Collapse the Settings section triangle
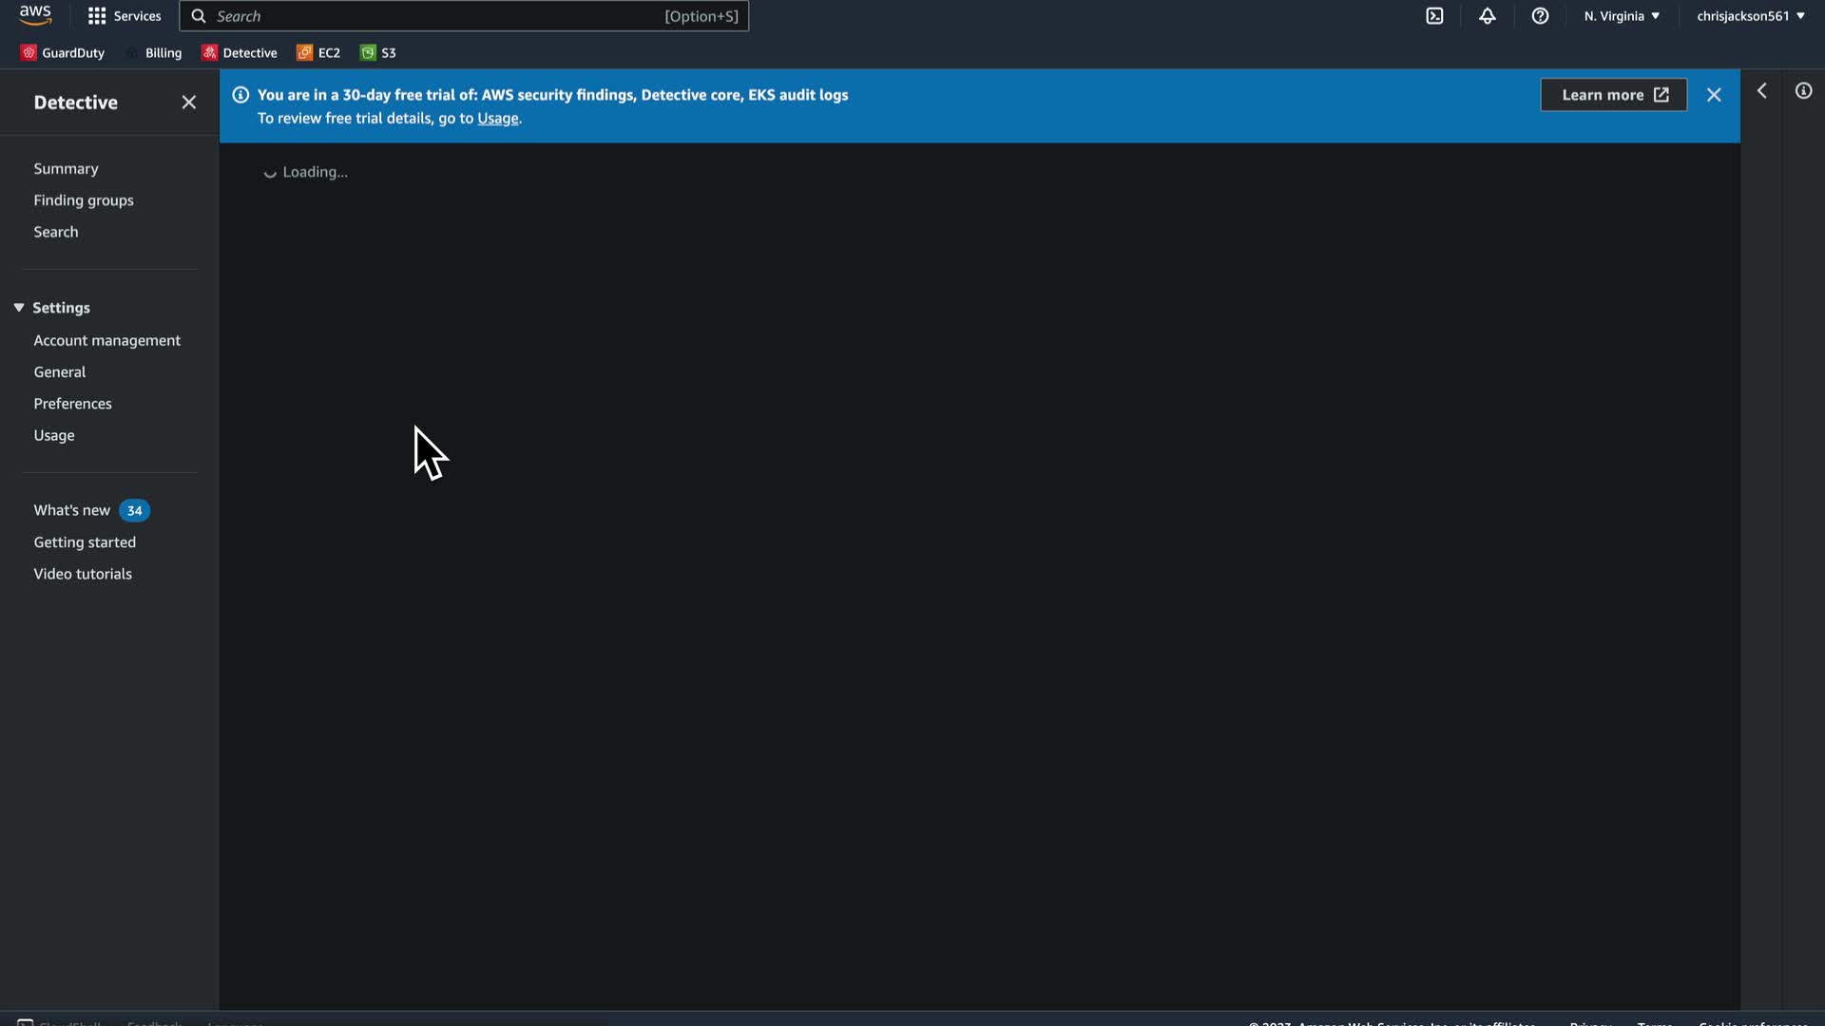Screen dimensions: 1825x1026 click(19, 308)
